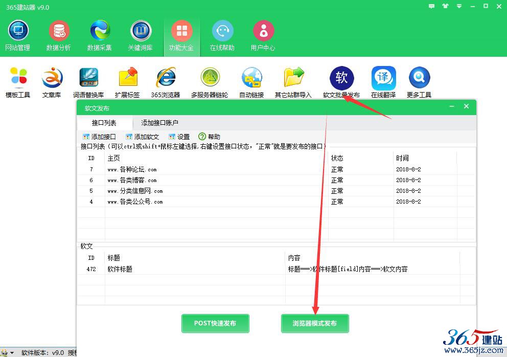The width and height of the screenshot is (507, 357).
Task: Select the www.分类信息网.com interface row
Action: coord(276,191)
